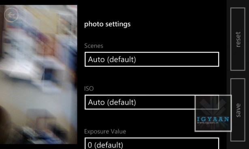The width and height of the screenshot is (249, 149).
Task: Tap the blurry camera viewfinder preview
Action: click(38, 74)
